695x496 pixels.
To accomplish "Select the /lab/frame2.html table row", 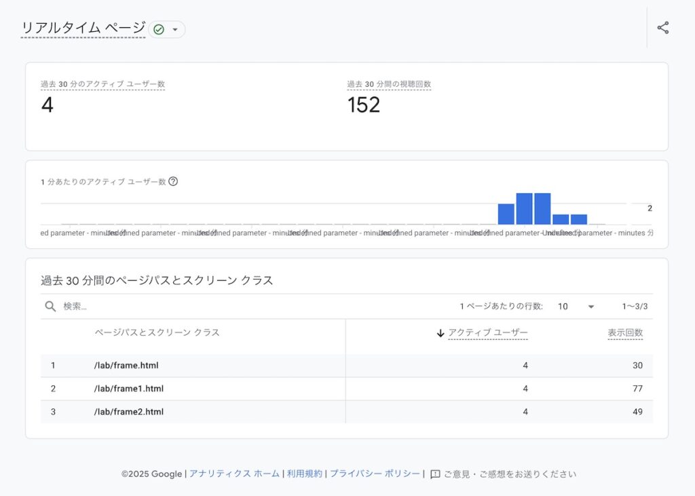I will tap(129, 412).
